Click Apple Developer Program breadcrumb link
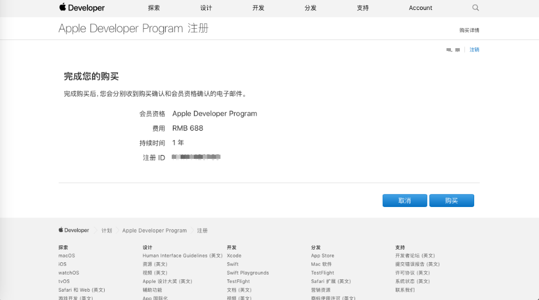539x300 pixels. pos(155,231)
